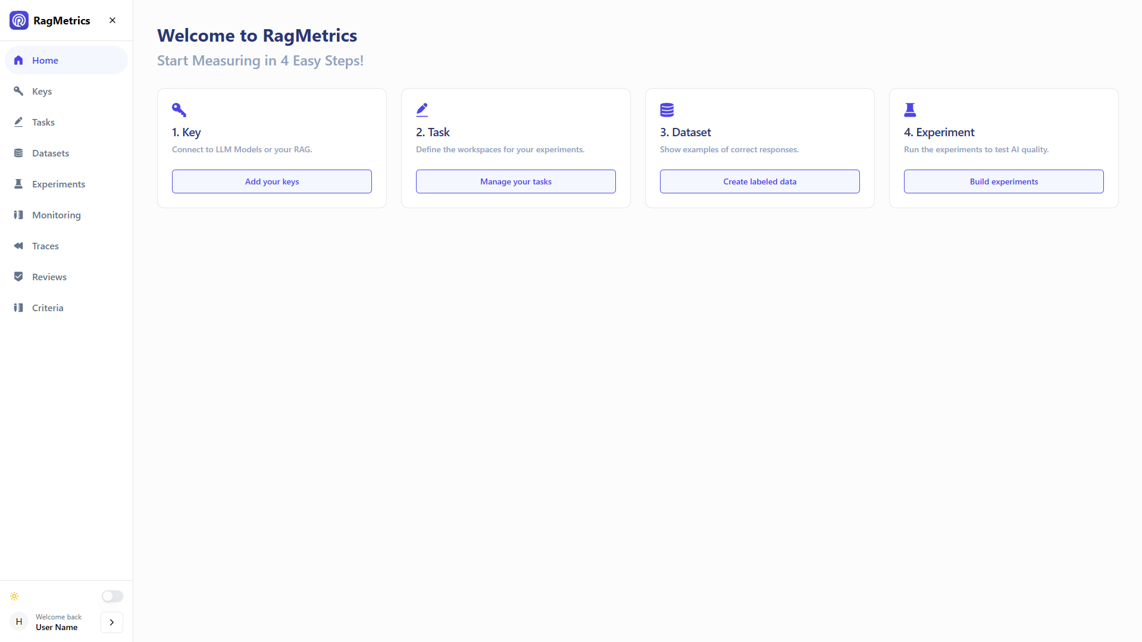Image resolution: width=1142 pixels, height=642 pixels.
Task: Click the database icon on the Dataset card
Action: 667,109
